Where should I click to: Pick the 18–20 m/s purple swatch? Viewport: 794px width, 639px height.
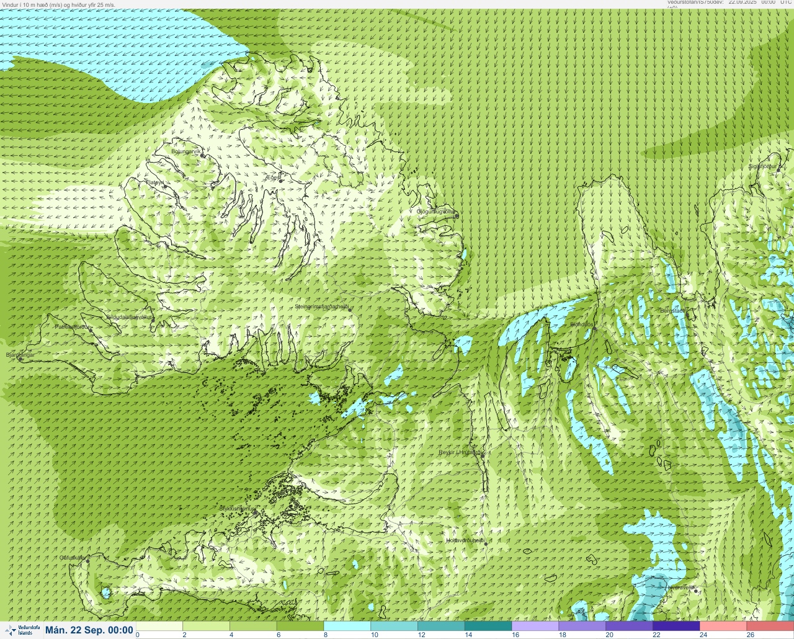click(x=582, y=626)
